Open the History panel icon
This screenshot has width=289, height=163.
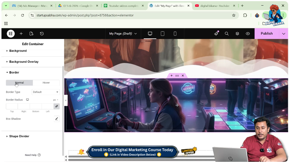(42, 34)
